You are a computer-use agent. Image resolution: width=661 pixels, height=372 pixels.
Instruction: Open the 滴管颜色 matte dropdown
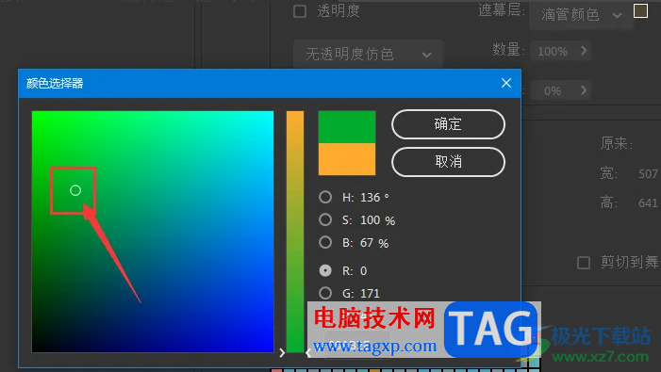pos(582,15)
